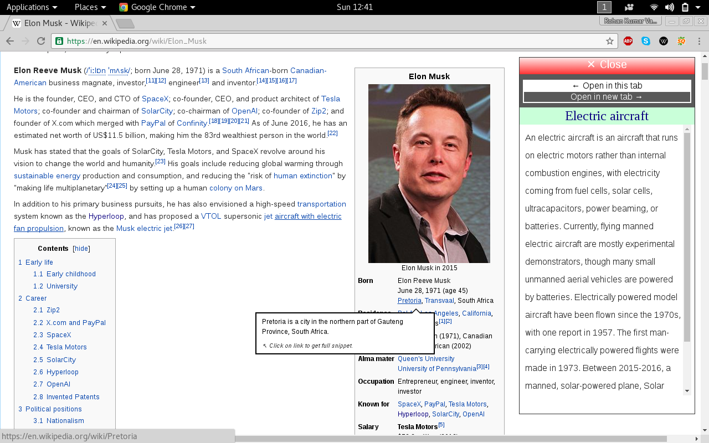Screen dimensions: 709x443
Task: Open the Google Chrome menu in the top bar
Action: pyautogui.click(x=157, y=7)
